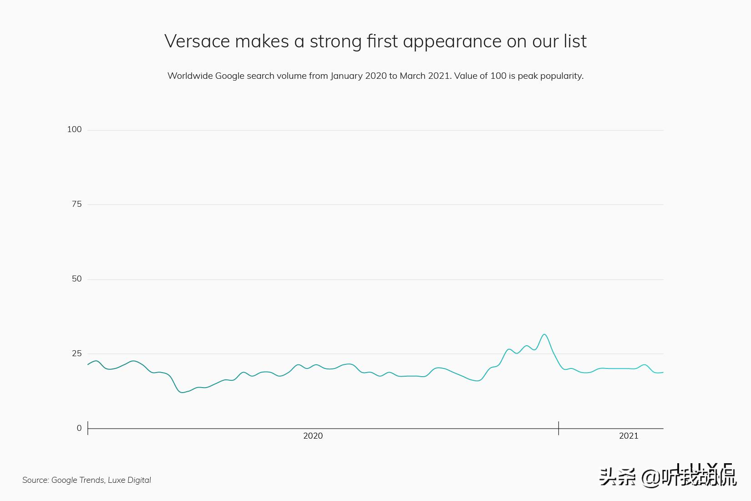Click the tick mark where 2021 begins

[x=558, y=428]
